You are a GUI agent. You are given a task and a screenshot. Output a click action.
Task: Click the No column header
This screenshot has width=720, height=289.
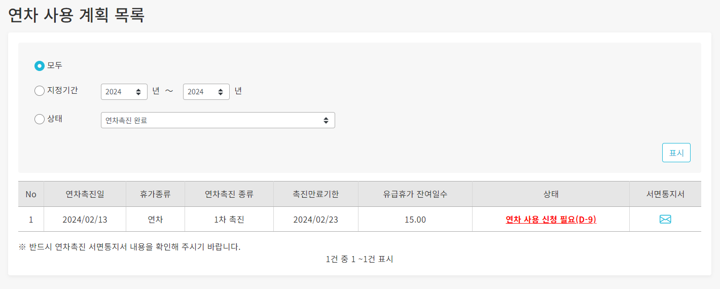pos(31,194)
